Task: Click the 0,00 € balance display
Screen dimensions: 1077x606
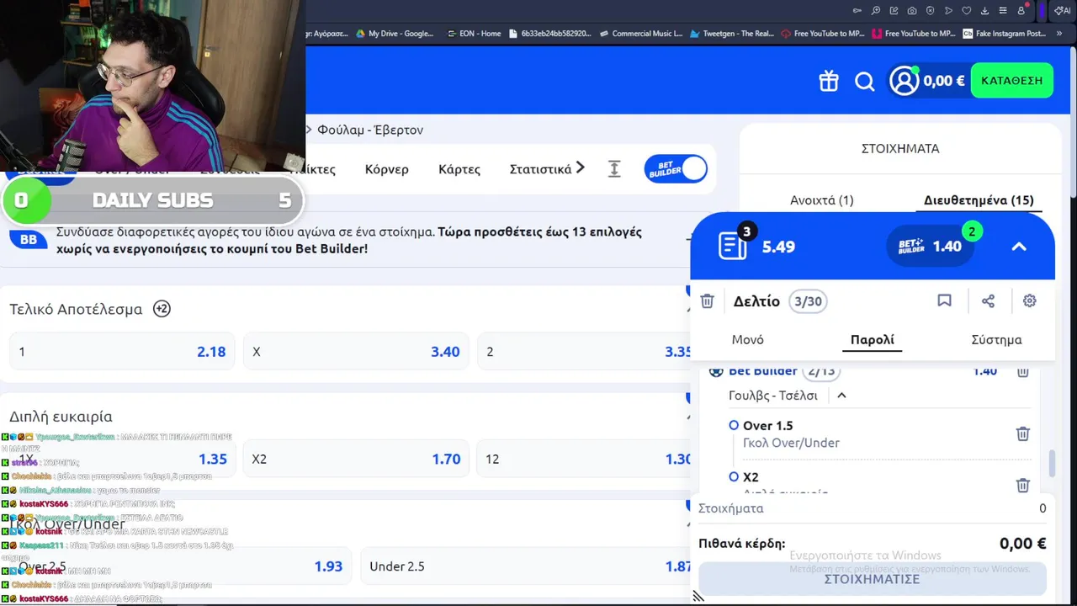Action: (x=944, y=81)
